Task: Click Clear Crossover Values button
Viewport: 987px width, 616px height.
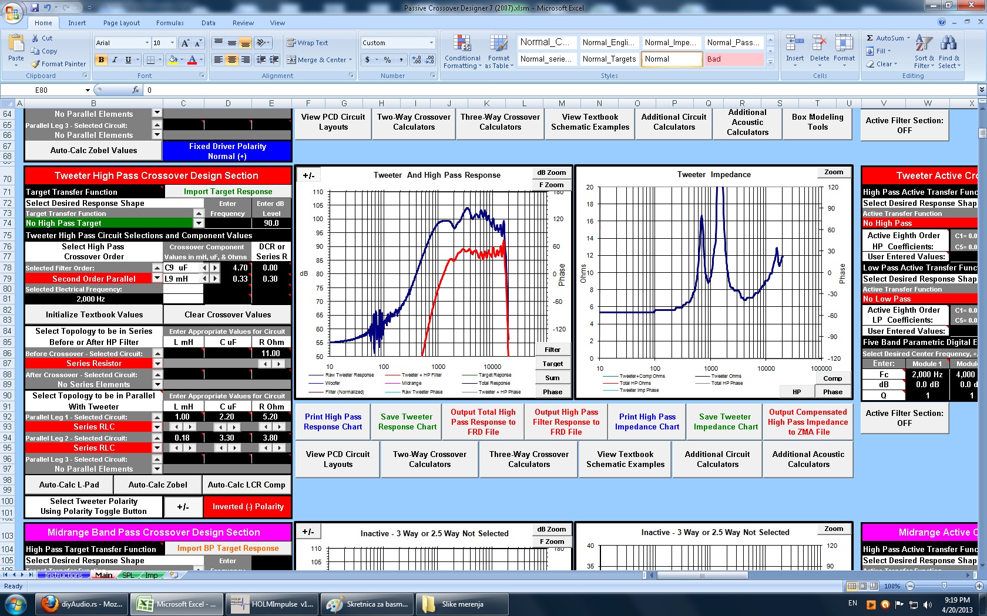Action: (x=227, y=314)
